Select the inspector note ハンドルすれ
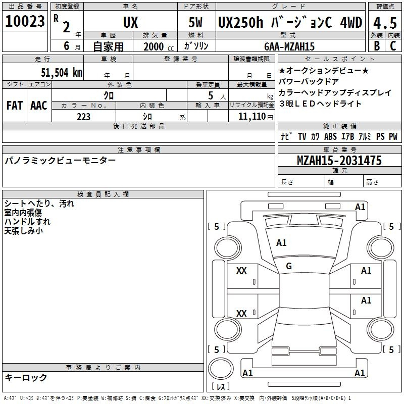Screen dimensions: 404x404 tap(27, 222)
